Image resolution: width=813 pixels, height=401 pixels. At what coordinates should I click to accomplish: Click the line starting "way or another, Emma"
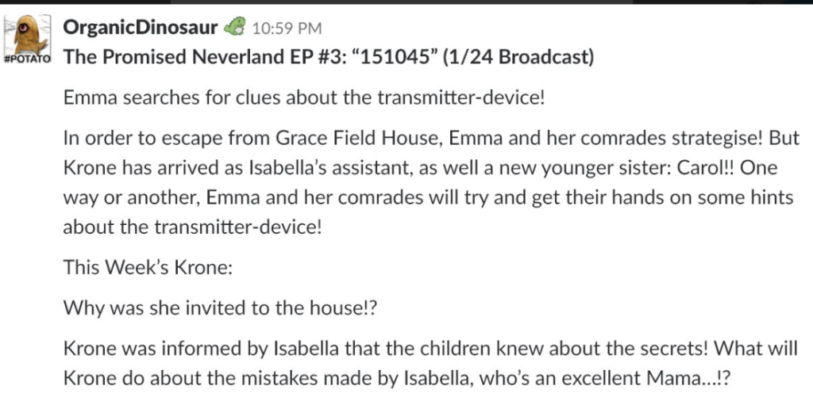[x=428, y=198]
